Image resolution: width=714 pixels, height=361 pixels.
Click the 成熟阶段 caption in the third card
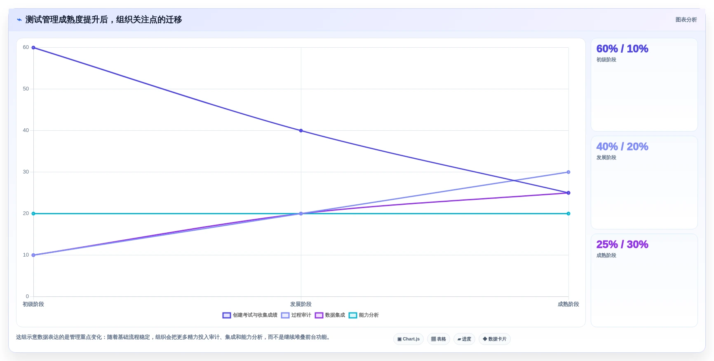606,255
